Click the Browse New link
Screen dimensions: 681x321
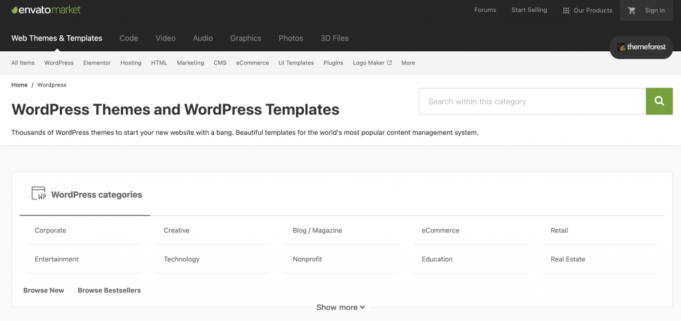click(43, 290)
